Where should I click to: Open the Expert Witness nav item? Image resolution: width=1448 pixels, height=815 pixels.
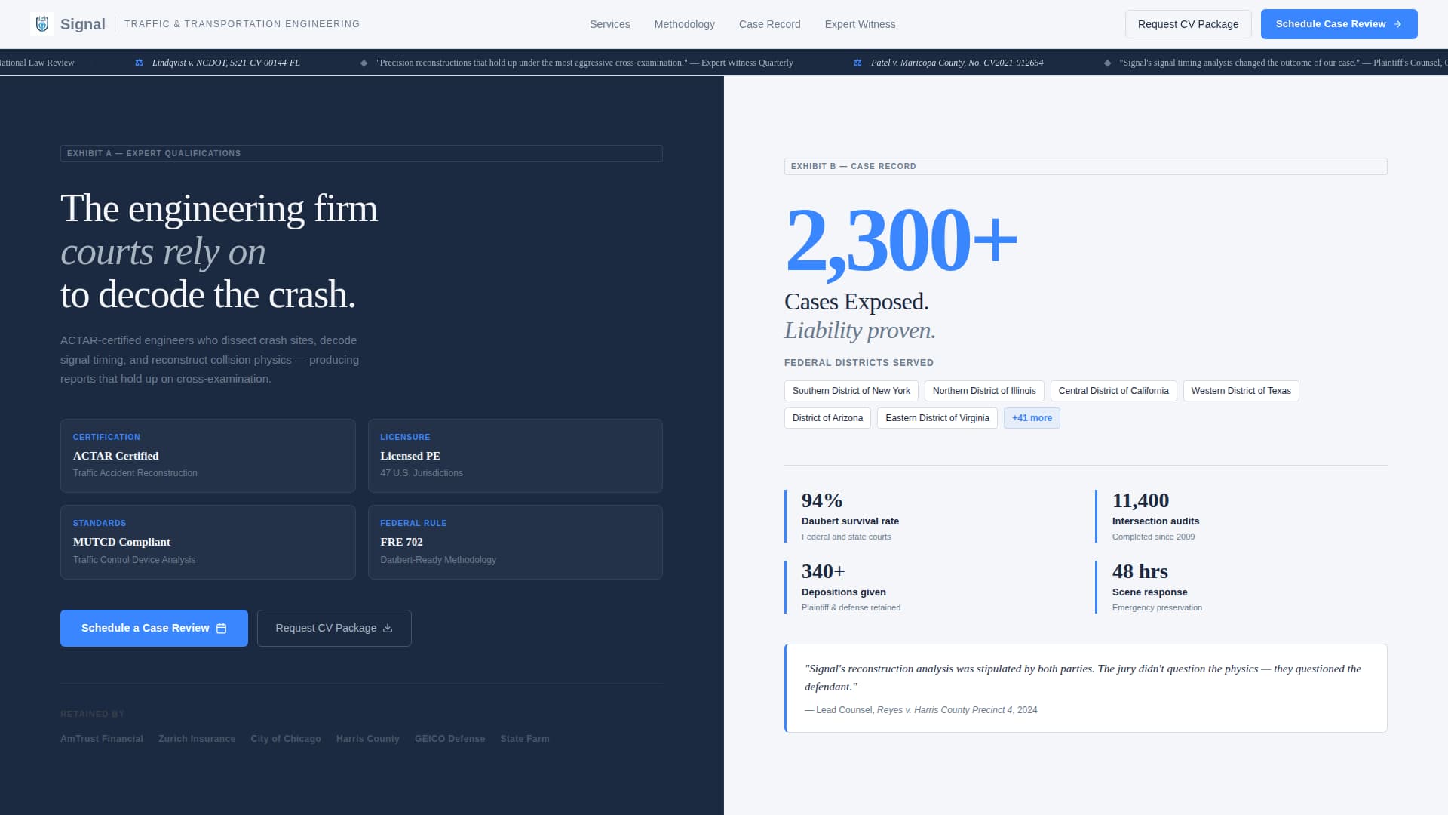tap(860, 24)
